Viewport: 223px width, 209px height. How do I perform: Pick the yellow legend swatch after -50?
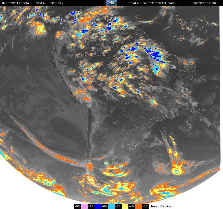click(125, 206)
